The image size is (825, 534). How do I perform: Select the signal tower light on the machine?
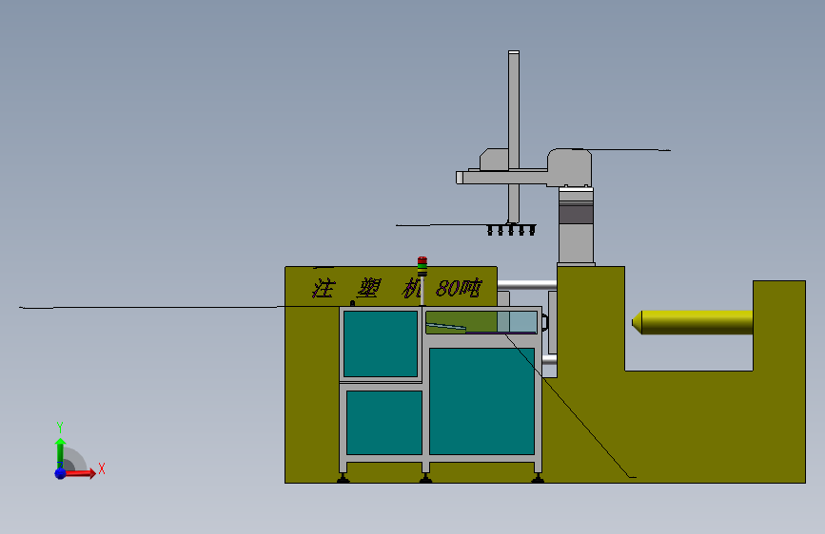(x=422, y=266)
